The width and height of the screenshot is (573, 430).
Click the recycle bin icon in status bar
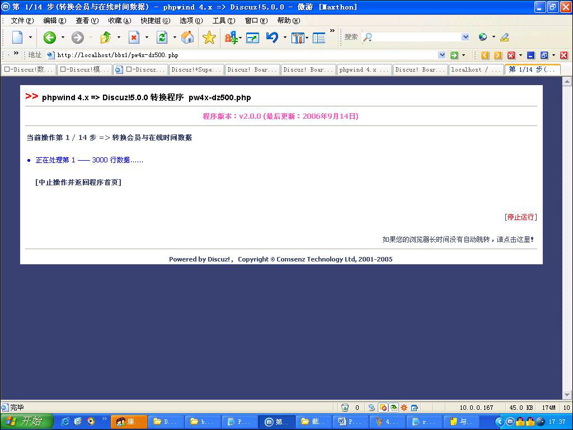pos(345,408)
